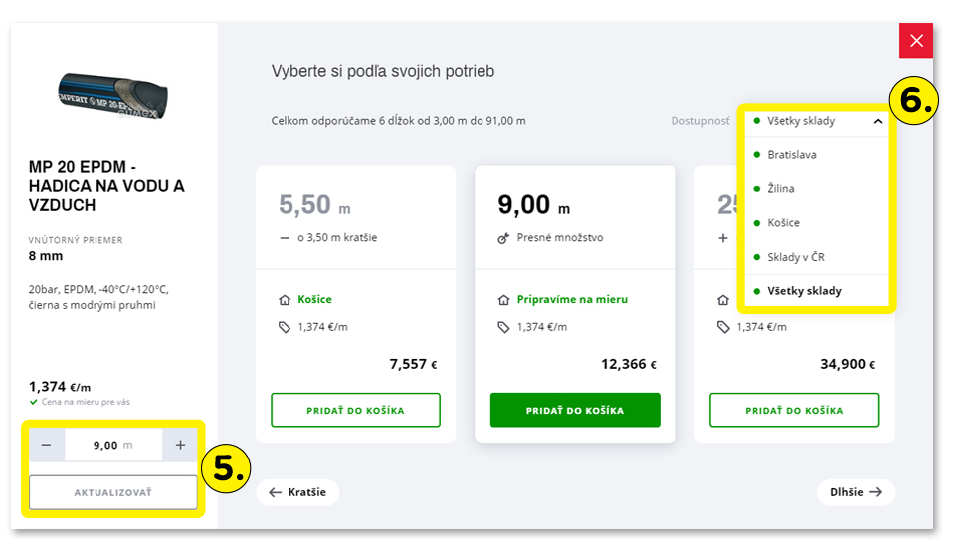The height and width of the screenshot is (550, 965).
Task: Collapse the Všetky sklady dropdown chevron
Action: [x=878, y=122]
